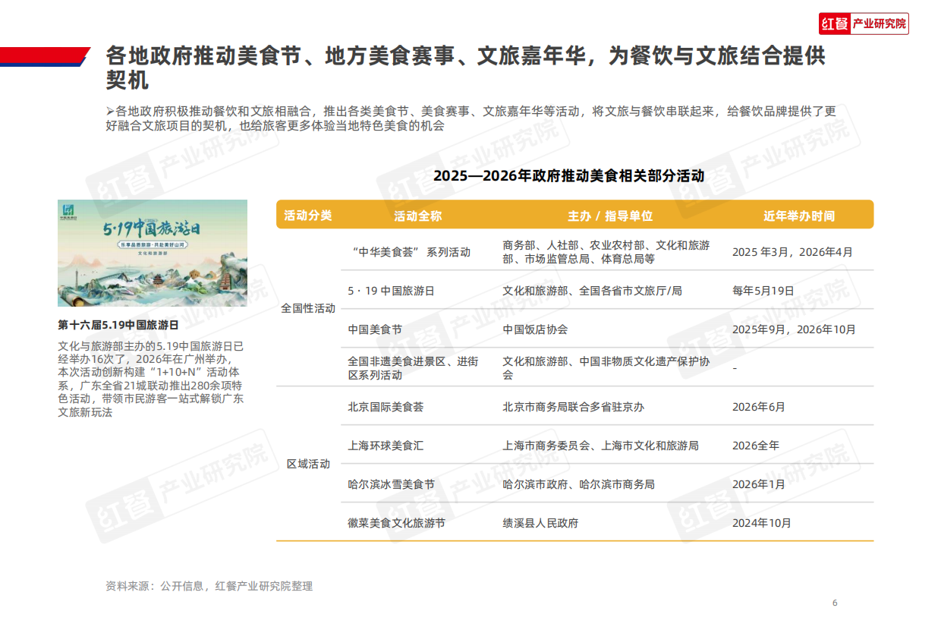Select the date 每年5月19日
This screenshot has height=627, width=941.
763,291
